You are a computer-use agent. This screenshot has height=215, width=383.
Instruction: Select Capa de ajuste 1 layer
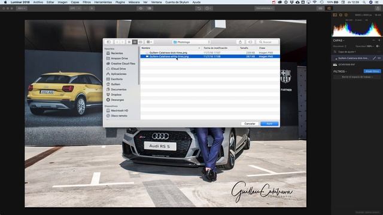(x=357, y=52)
